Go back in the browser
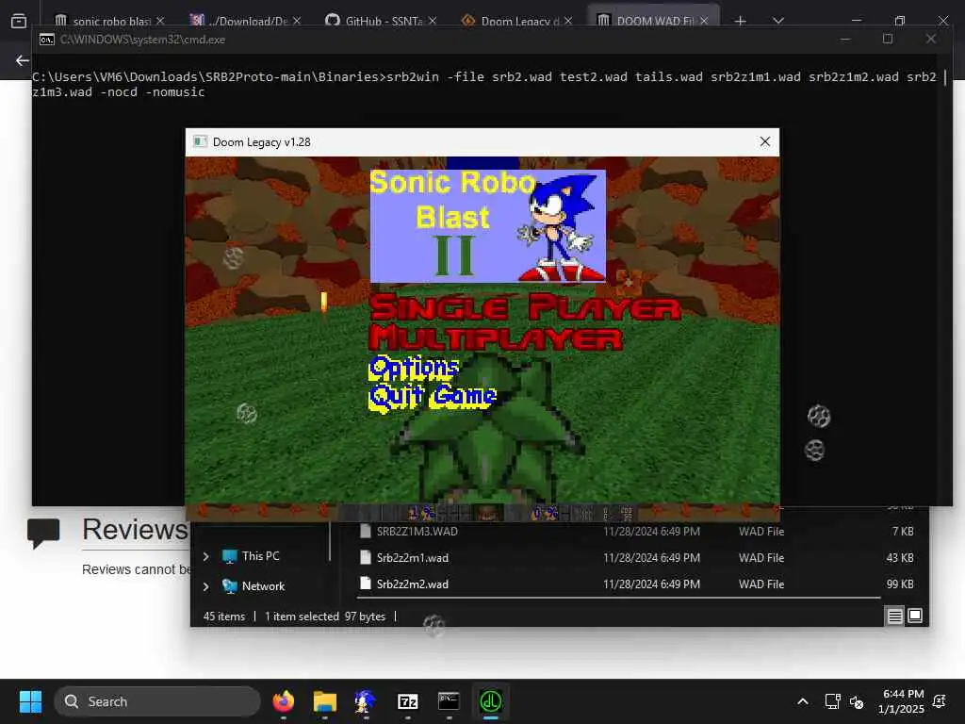The image size is (965, 724). pyautogui.click(x=23, y=60)
